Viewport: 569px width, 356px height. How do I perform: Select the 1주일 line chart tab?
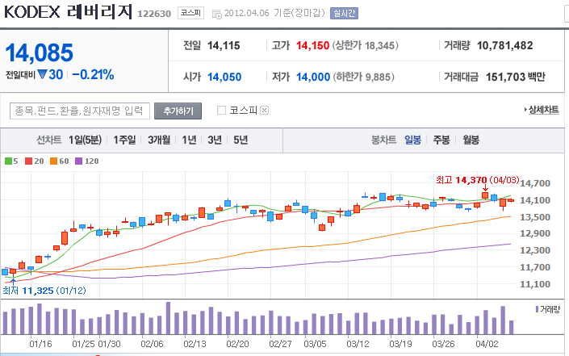(x=124, y=140)
